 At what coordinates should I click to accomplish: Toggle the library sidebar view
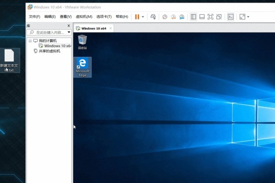click(x=193, y=17)
